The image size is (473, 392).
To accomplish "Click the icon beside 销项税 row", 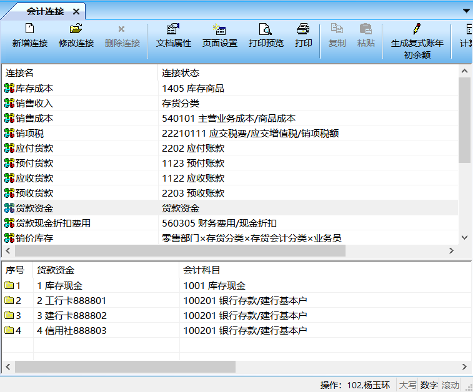I will pyautogui.click(x=9, y=133).
